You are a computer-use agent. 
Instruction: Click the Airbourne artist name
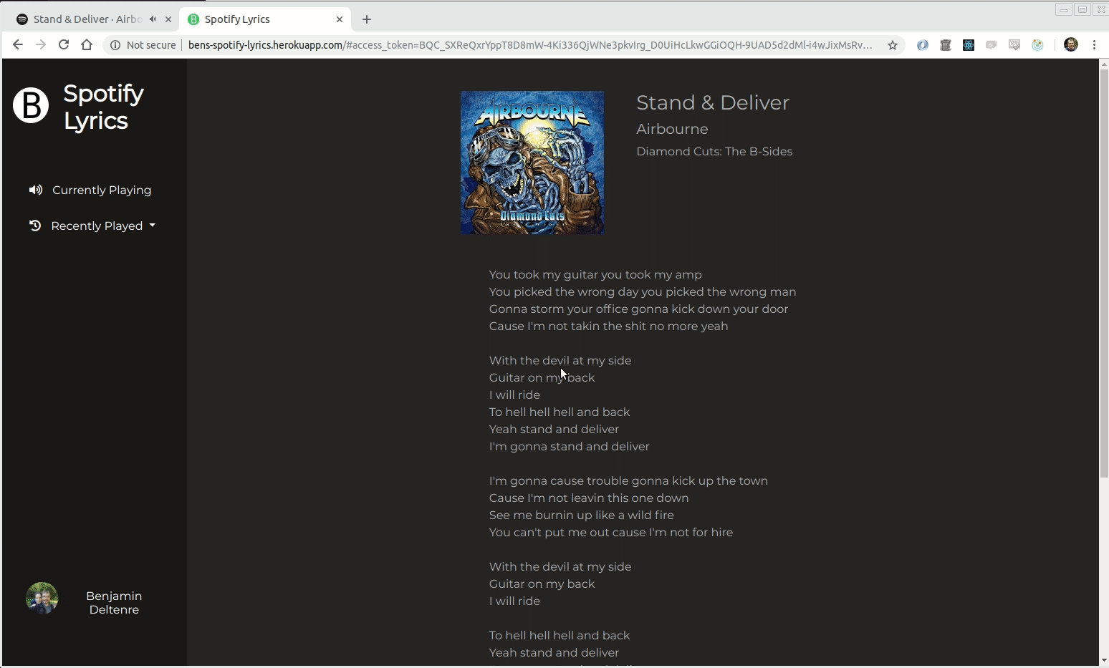[x=672, y=129]
